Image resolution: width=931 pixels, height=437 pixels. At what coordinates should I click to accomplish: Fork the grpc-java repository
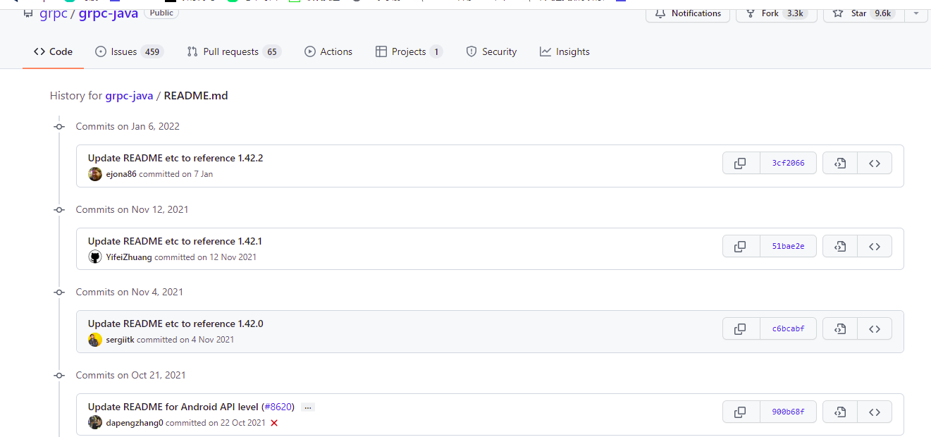click(x=776, y=13)
